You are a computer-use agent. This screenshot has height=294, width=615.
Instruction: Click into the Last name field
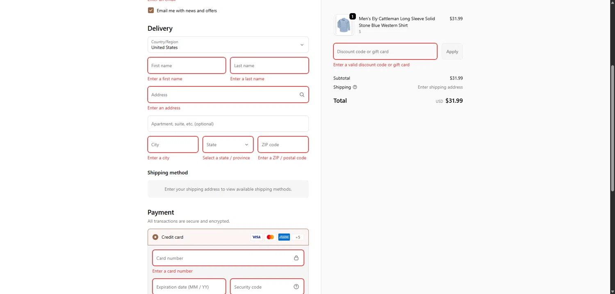tap(269, 66)
